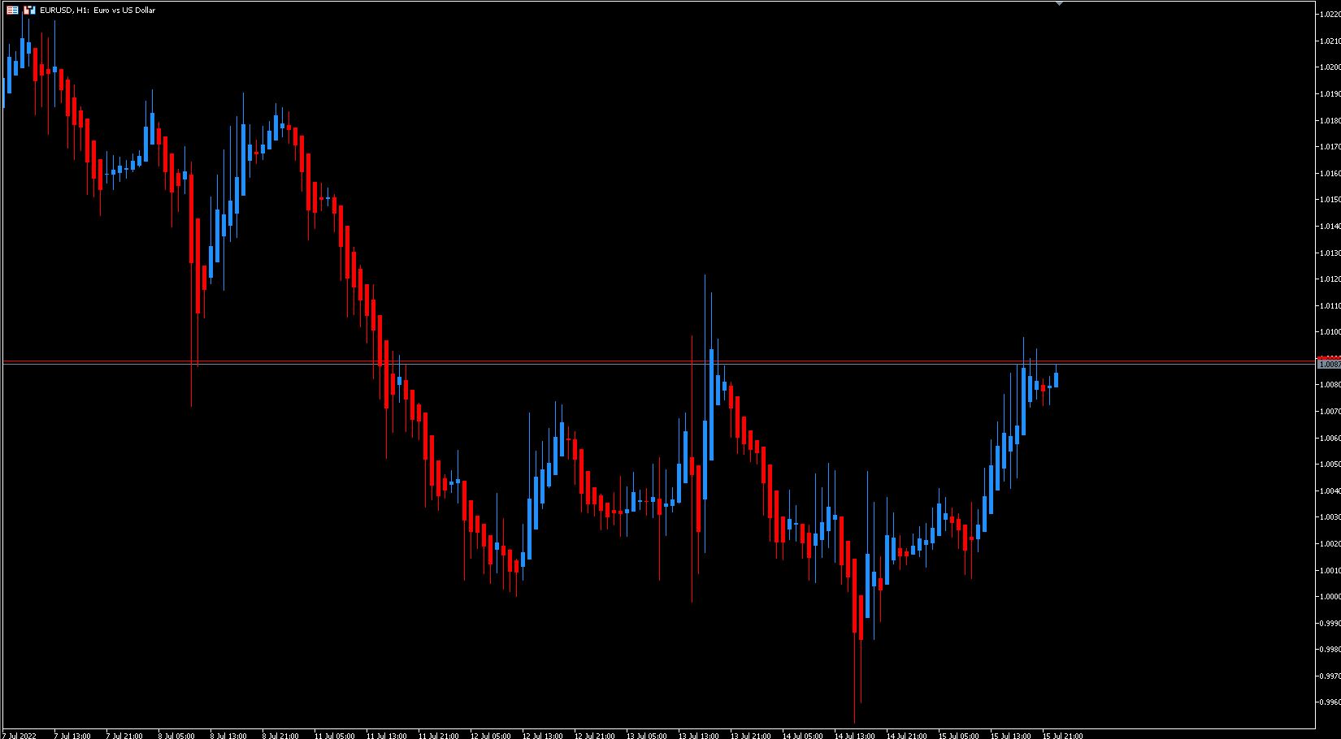Click the 8 Jul 21:00 time label
The image size is (1341, 739).
point(280,736)
